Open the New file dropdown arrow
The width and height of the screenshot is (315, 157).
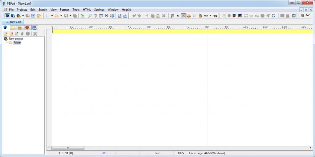coord(52,16)
